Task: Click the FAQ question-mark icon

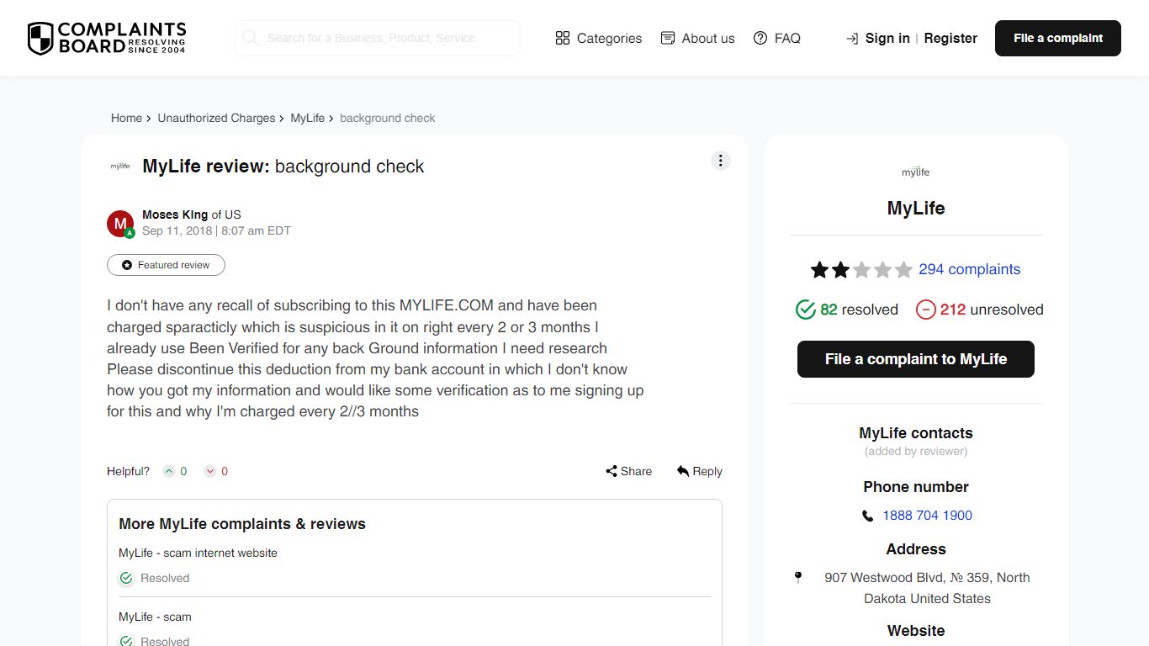Action: pyautogui.click(x=760, y=38)
